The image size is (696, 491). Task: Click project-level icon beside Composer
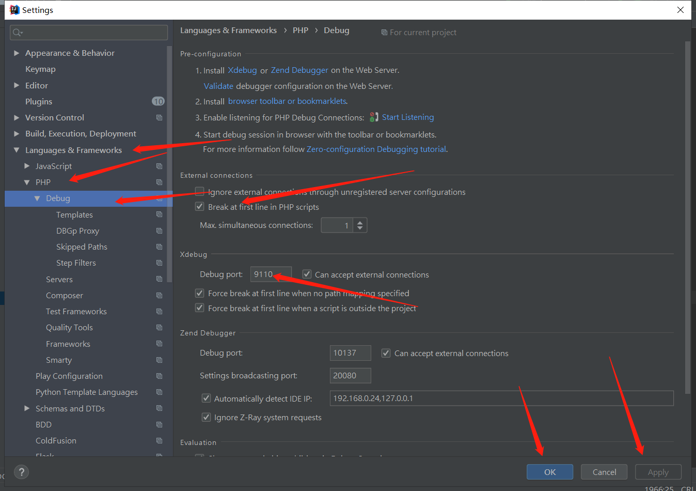159,296
